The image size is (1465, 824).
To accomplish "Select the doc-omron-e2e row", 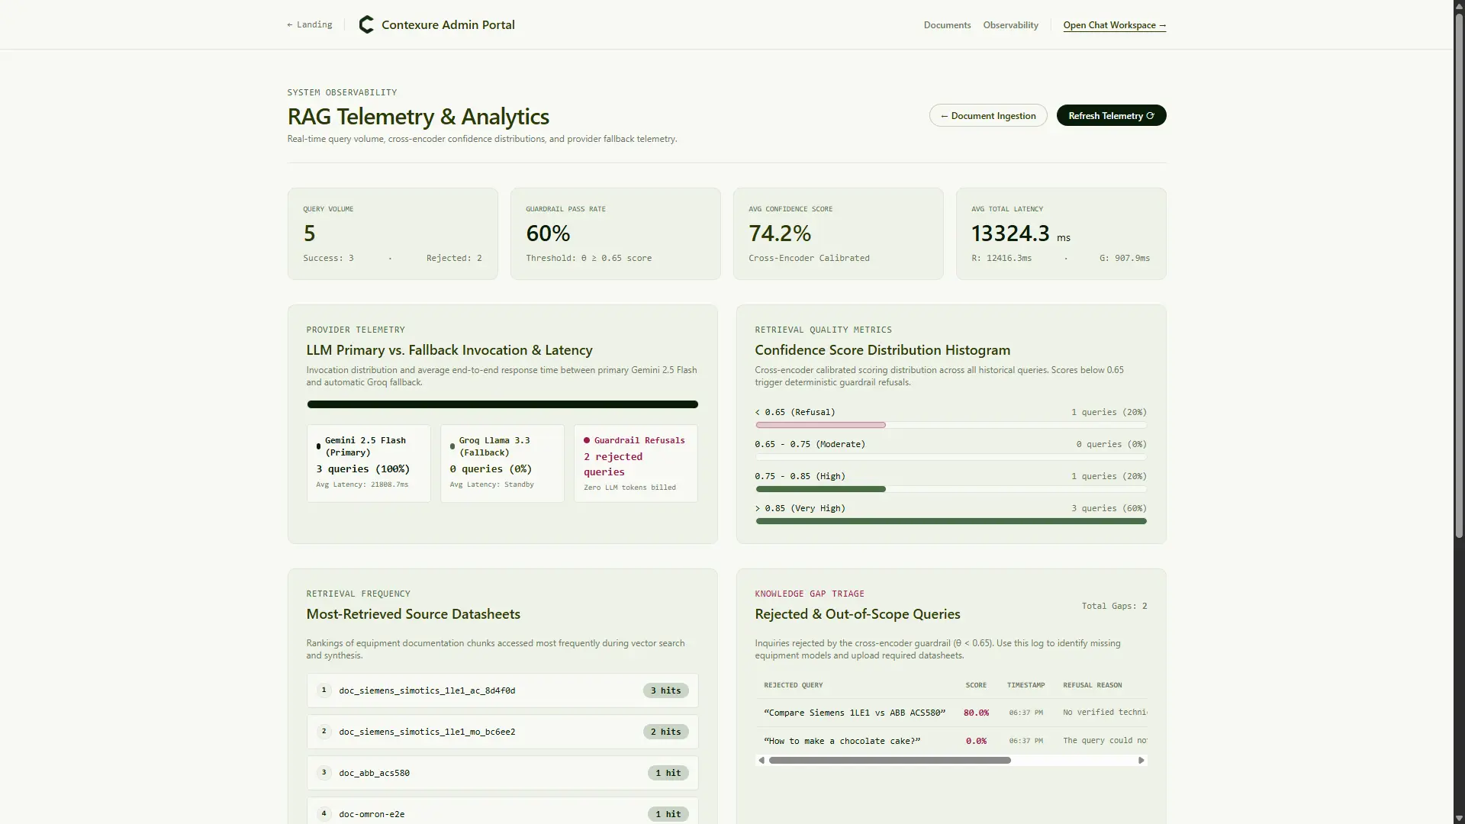I will coord(502,810).
